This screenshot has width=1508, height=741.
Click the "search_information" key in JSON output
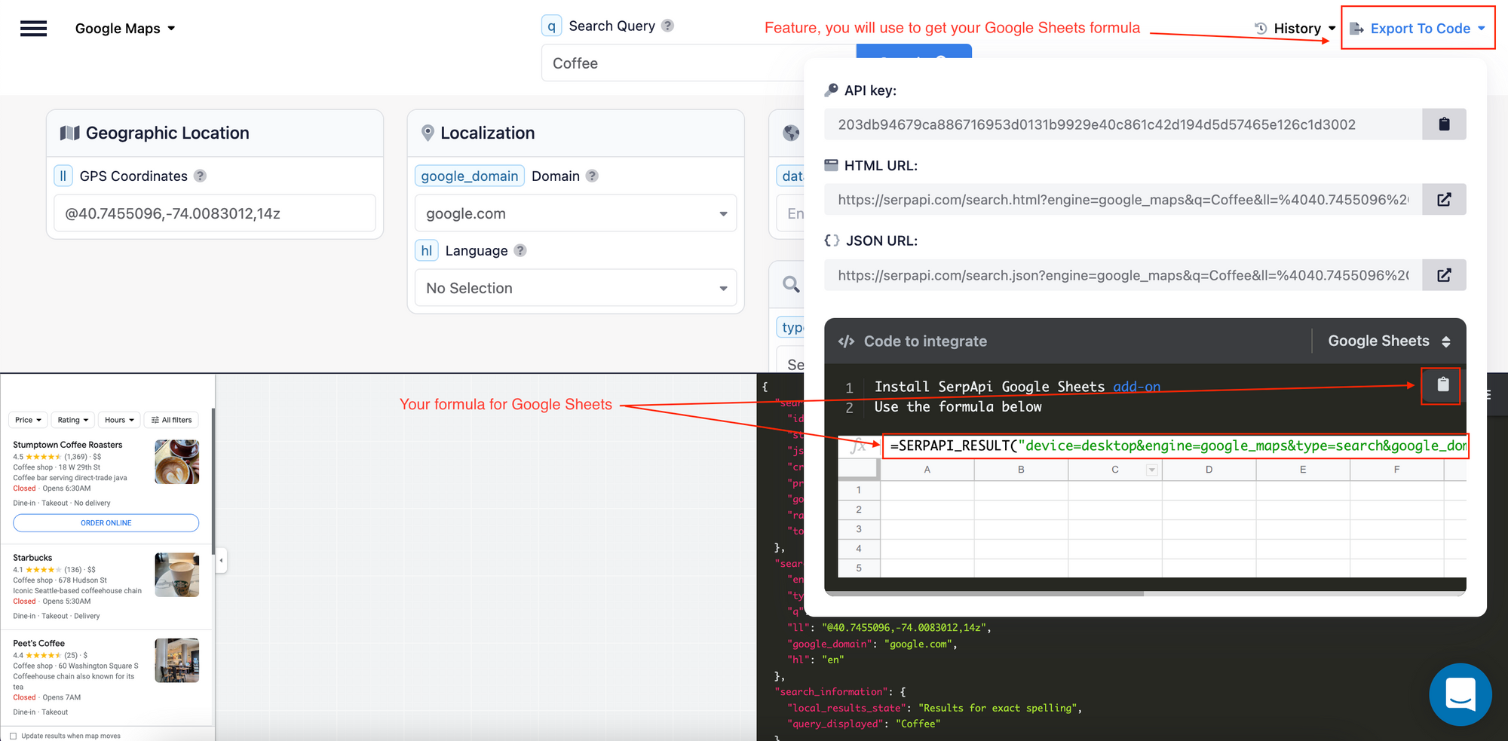pyautogui.click(x=832, y=692)
